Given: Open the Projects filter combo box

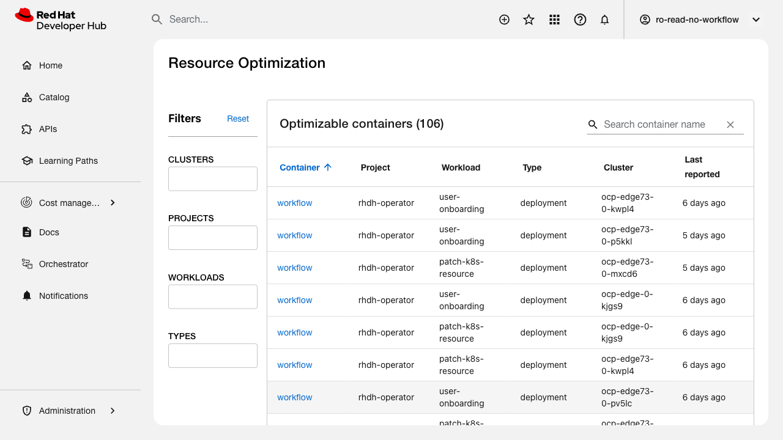Looking at the screenshot, I should 213,238.
